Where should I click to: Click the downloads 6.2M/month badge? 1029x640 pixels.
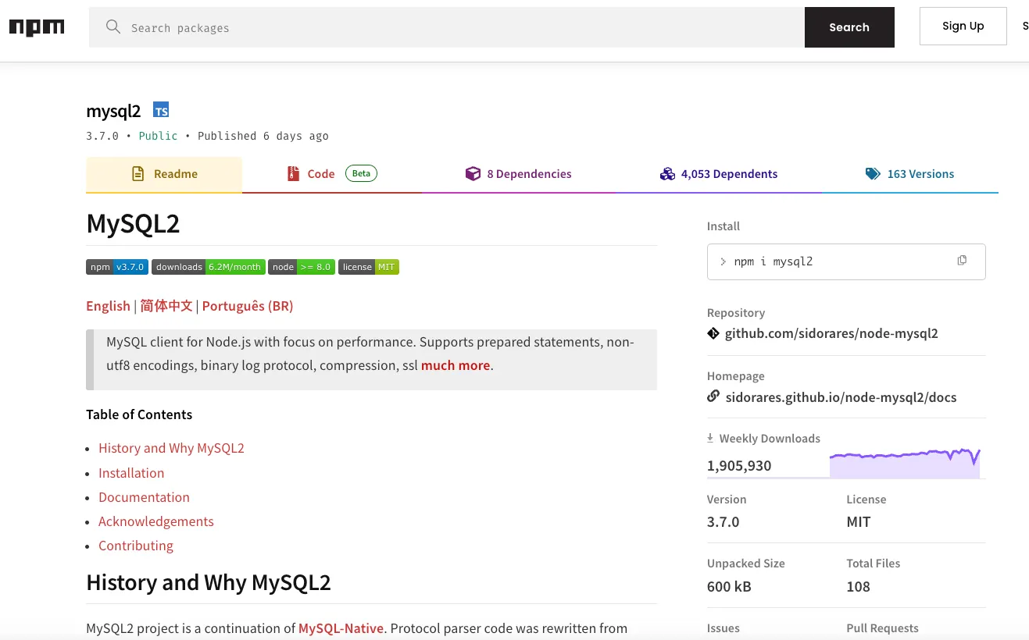coord(209,267)
